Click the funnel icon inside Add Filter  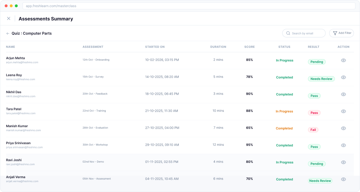click(x=335, y=33)
